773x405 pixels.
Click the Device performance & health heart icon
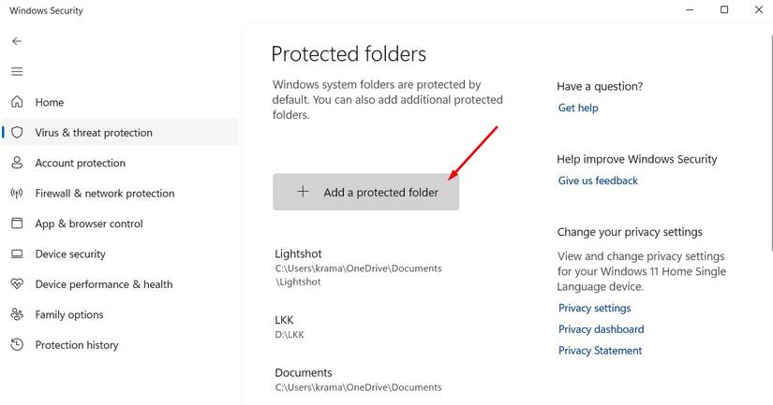17,284
